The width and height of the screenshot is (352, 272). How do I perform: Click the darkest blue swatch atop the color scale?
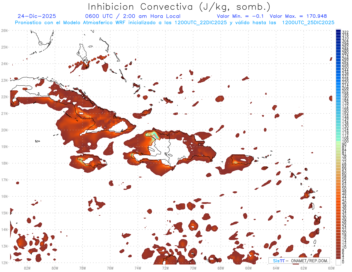pyautogui.click(x=338, y=31)
